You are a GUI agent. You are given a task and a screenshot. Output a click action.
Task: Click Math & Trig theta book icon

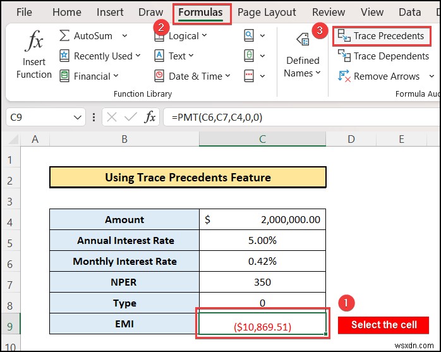[249, 56]
